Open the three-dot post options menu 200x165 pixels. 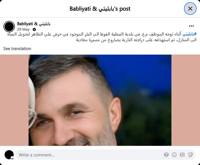pos(191,26)
